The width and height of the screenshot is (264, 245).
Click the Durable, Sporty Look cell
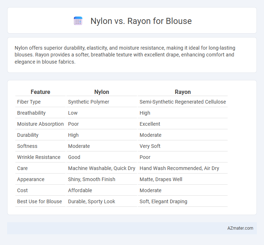click(91, 201)
